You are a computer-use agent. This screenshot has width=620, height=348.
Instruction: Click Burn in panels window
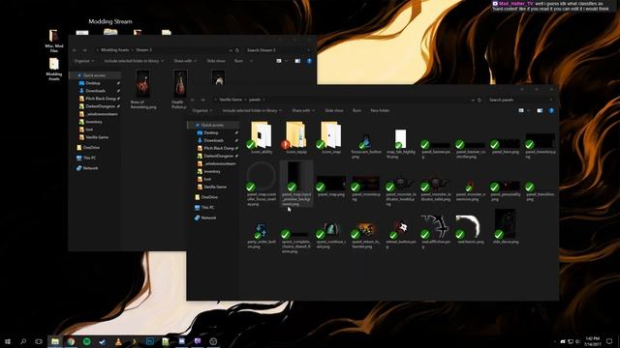pyautogui.click(x=356, y=111)
